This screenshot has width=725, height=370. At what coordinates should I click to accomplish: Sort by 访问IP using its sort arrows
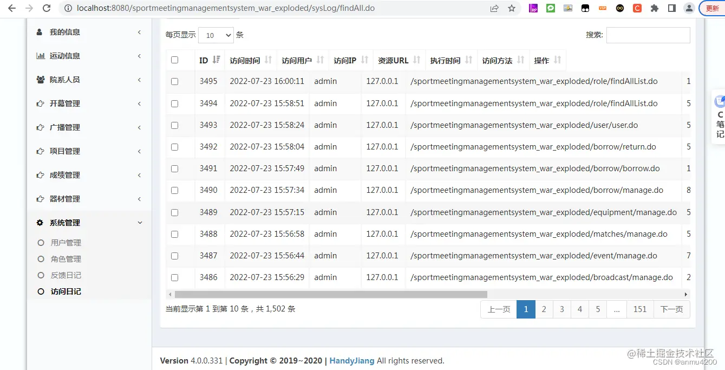pyautogui.click(x=364, y=60)
